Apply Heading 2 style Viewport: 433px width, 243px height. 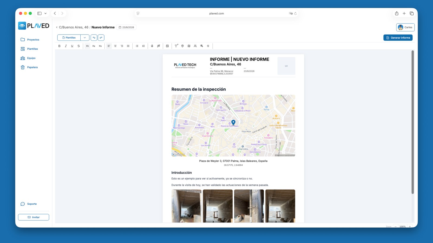tap(94, 46)
